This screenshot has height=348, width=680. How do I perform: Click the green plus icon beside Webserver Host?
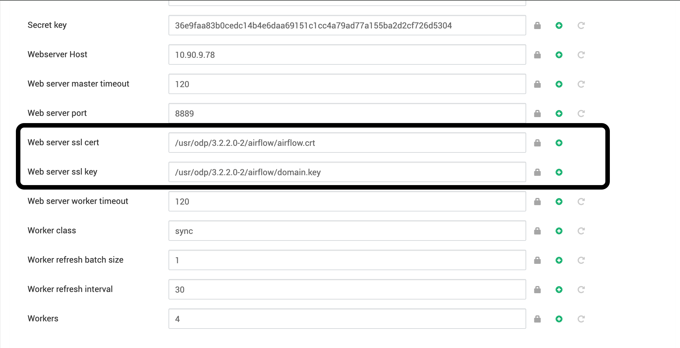point(559,55)
